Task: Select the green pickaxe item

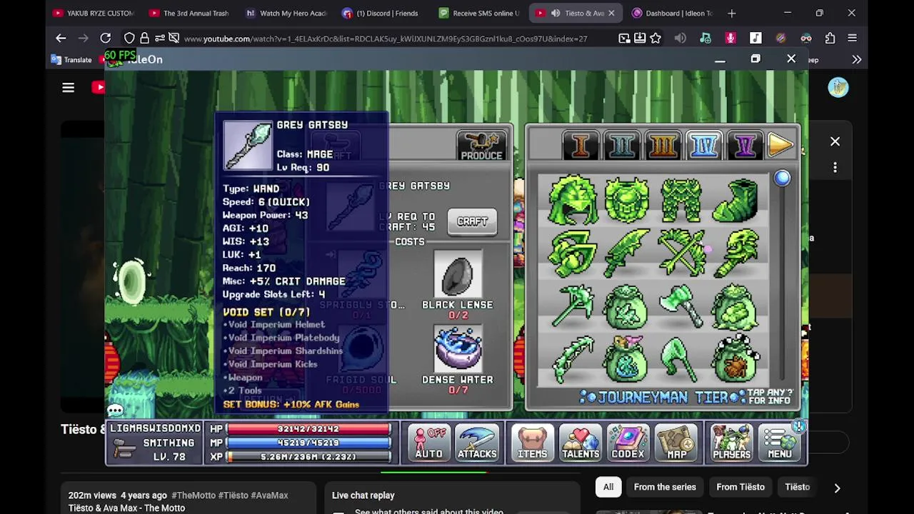Action: [572, 307]
